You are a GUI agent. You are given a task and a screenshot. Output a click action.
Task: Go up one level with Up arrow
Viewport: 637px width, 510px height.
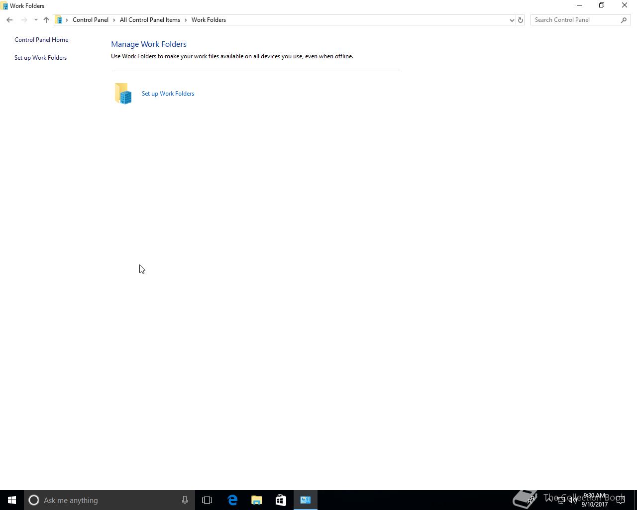[46, 20]
